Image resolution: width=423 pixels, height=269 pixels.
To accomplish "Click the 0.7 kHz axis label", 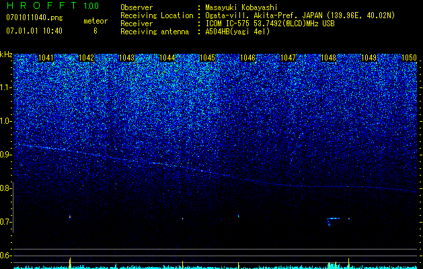I will pos(5,222).
